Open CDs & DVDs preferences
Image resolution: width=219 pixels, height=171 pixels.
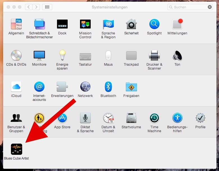[16, 55]
